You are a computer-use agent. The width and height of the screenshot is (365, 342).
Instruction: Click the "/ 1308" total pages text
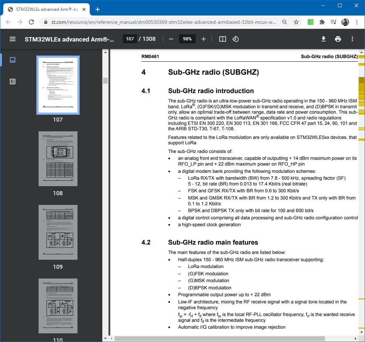(147, 39)
